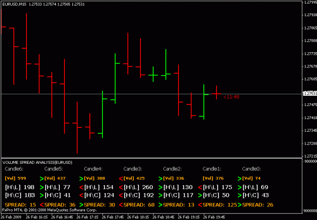The height and width of the screenshot is (220, 317).
Task: Click the [Vol] 388 value
Action: coord(95,178)
